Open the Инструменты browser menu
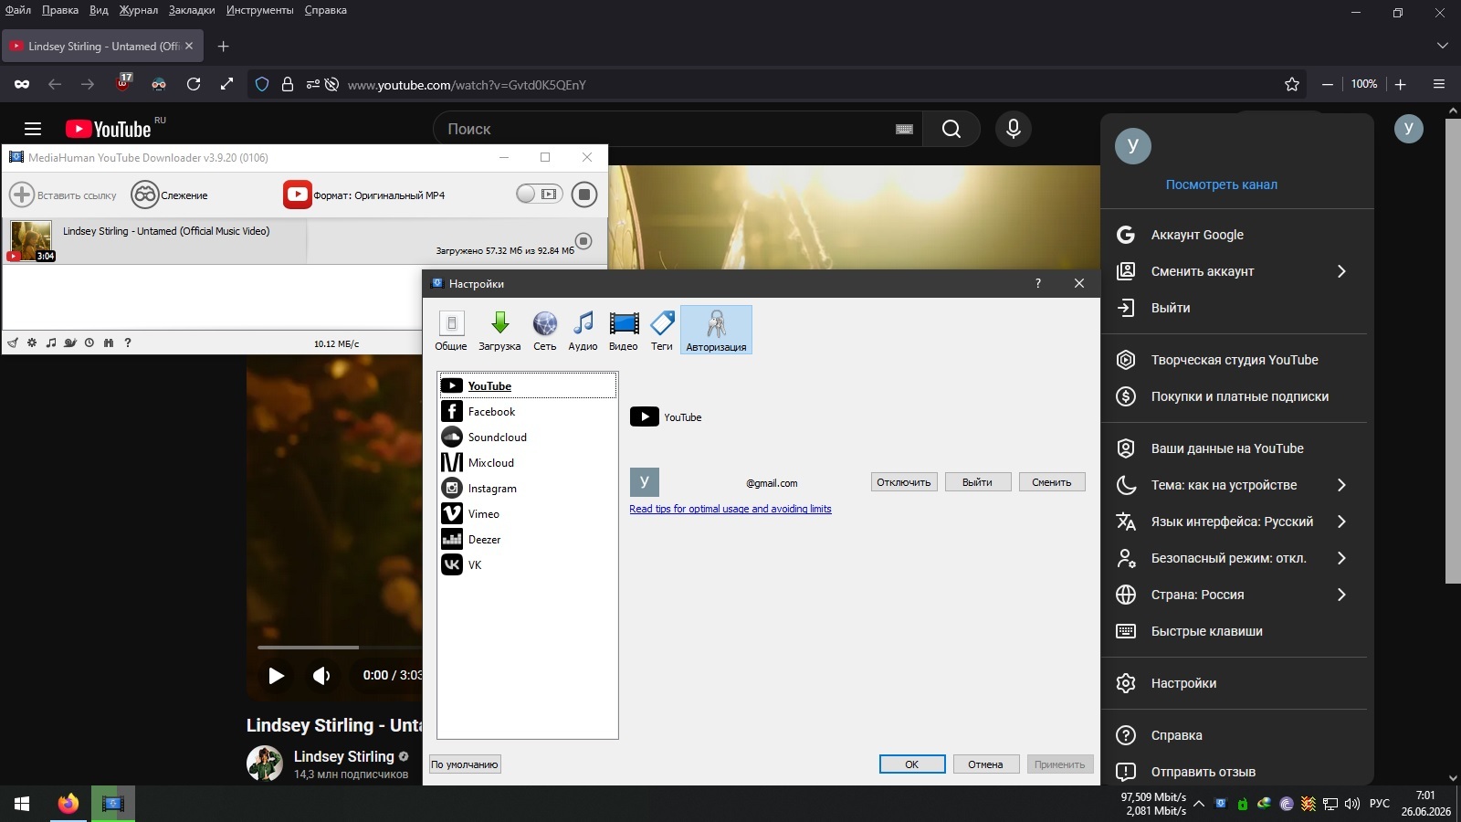This screenshot has height=822, width=1461. click(260, 10)
